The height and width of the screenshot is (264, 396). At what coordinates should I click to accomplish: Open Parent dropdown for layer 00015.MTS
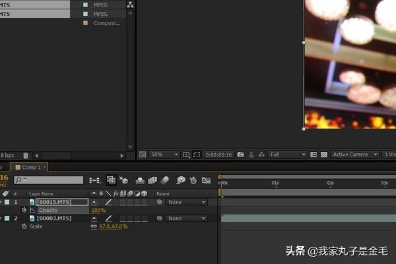tap(187, 202)
